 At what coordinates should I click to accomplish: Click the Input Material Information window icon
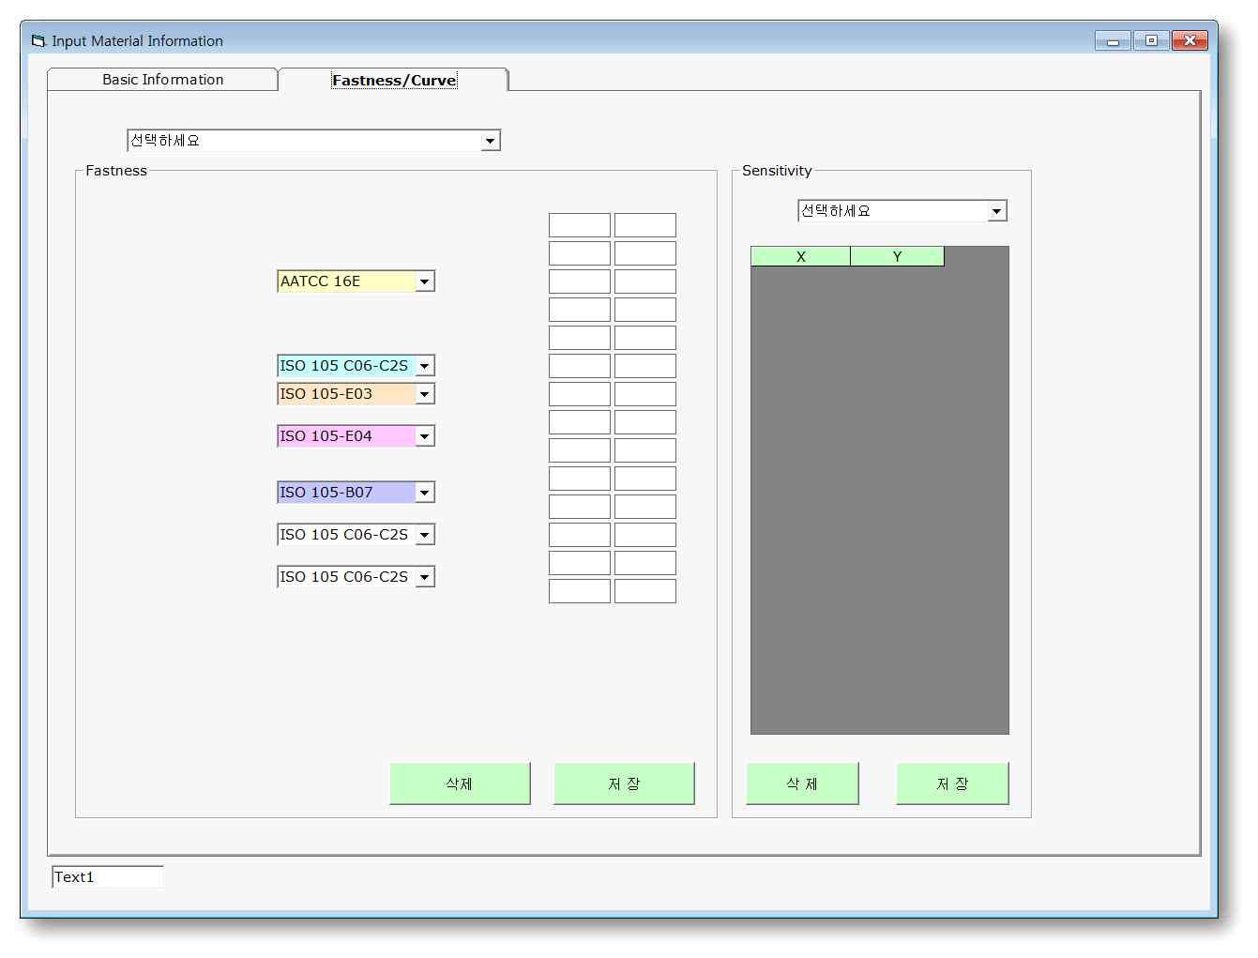coord(38,40)
